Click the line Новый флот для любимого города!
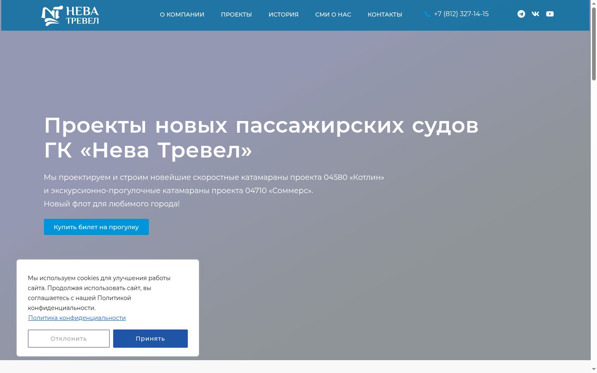The height and width of the screenshot is (373, 597). [112, 204]
